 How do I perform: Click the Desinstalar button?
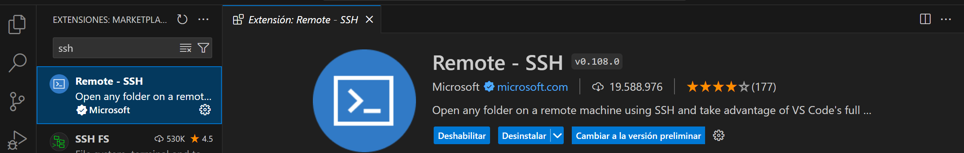tap(524, 136)
